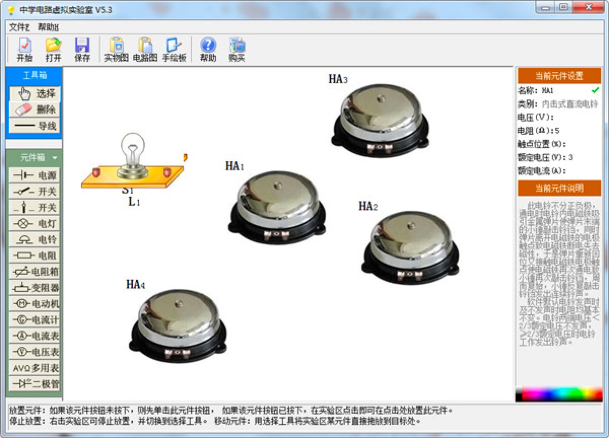
Task: Pick a color from the spectrum bar
Action: tap(559, 394)
